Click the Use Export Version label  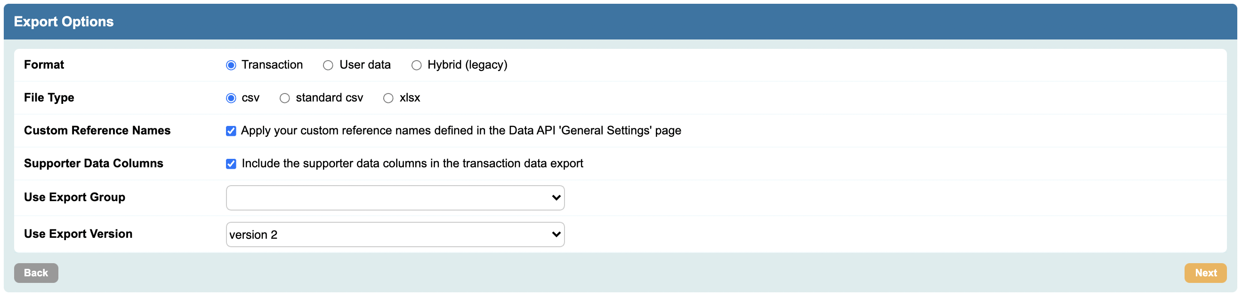coord(78,234)
